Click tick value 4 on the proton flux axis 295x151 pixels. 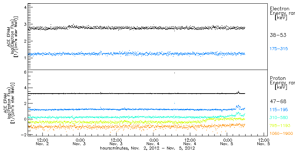coord(25,88)
